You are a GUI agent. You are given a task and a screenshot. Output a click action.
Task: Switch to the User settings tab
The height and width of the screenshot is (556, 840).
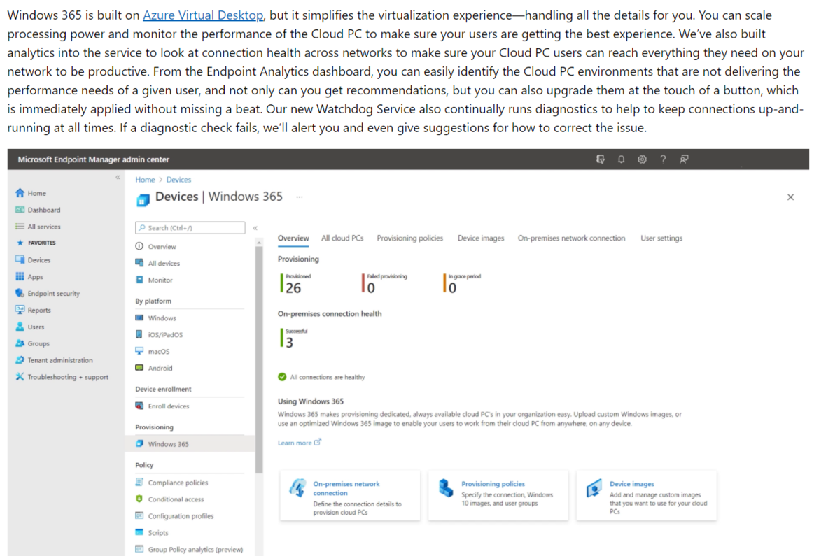point(661,238)
